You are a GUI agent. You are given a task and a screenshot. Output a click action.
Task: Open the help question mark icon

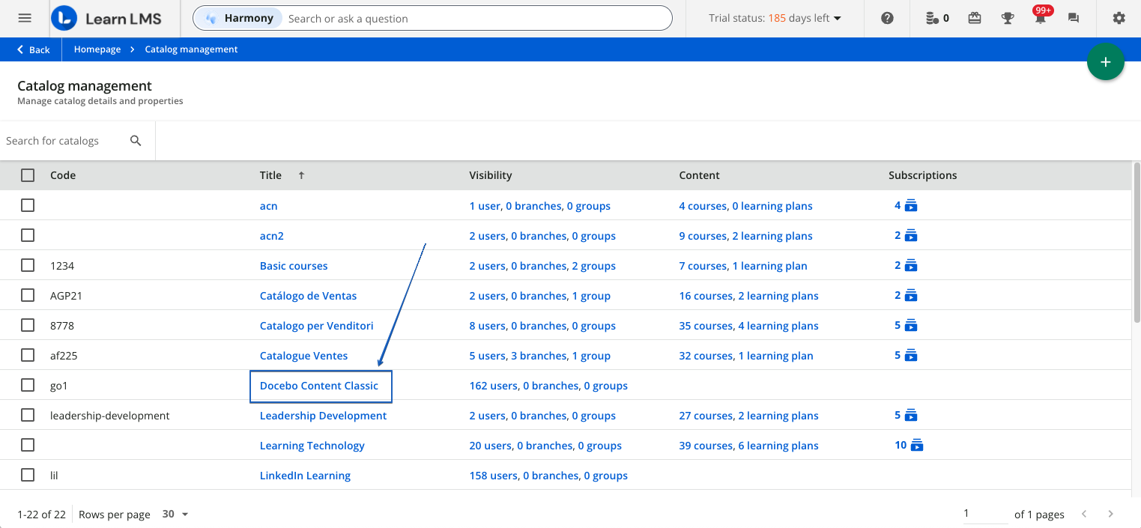click(886, 17)
